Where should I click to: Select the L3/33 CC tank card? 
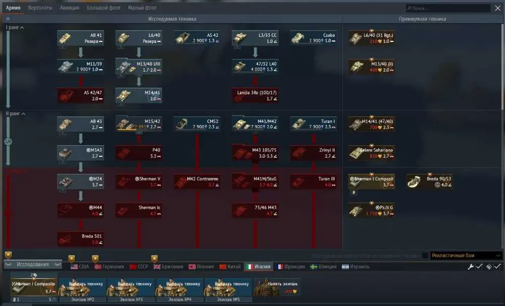(255, 38)
